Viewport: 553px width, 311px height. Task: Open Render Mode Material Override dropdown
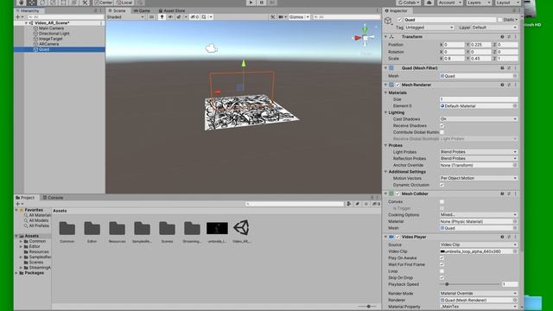[x=479, y=294]
